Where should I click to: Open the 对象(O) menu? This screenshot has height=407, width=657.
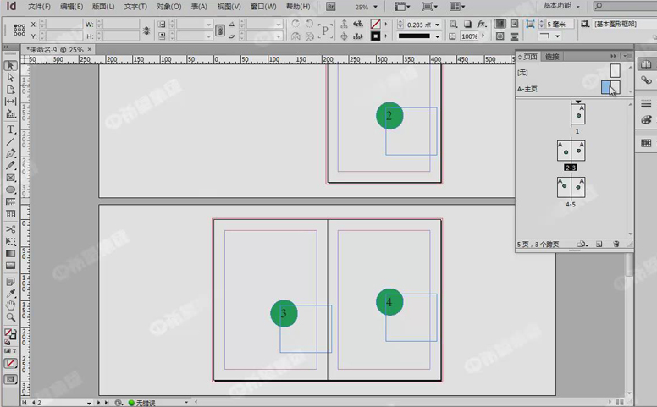tap(168, 7)
